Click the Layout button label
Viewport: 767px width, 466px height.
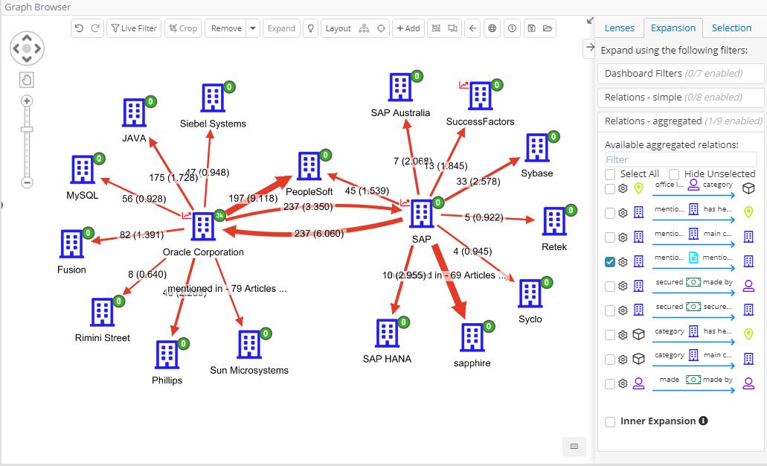click(338, 28)
